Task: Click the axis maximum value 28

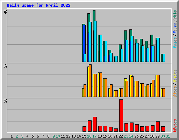Action: [5, 100]
